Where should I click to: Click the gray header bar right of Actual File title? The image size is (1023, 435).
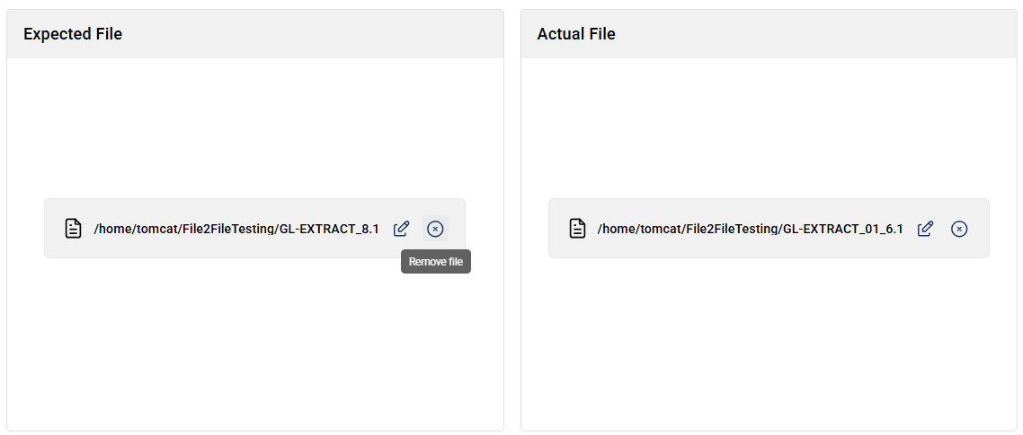click(x=815, y=34)
